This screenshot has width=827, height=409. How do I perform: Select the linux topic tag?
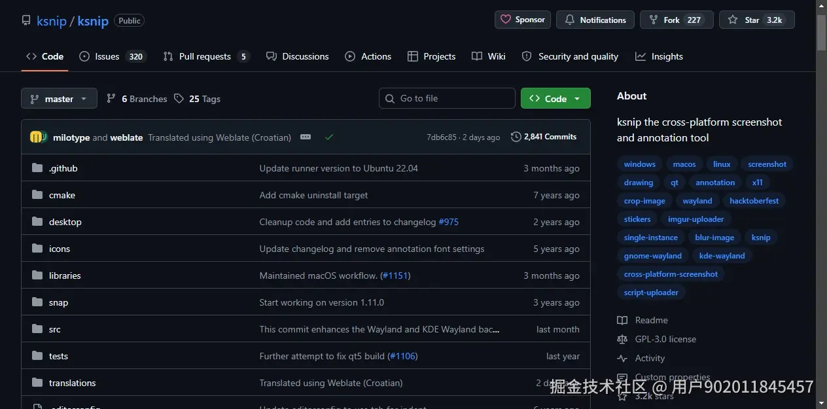(x=722, y=164)
